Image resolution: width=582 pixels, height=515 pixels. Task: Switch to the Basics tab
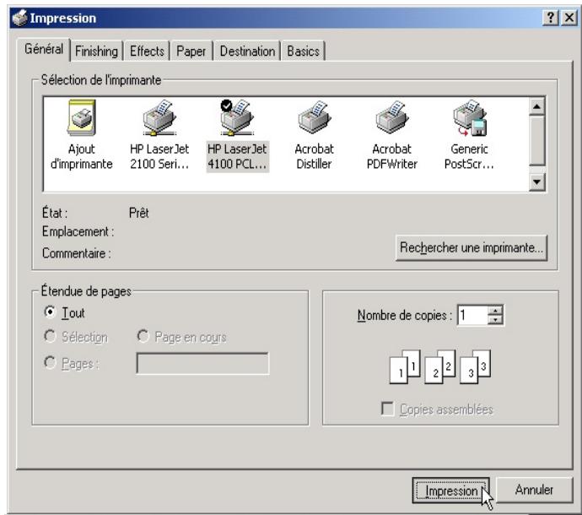303,51
